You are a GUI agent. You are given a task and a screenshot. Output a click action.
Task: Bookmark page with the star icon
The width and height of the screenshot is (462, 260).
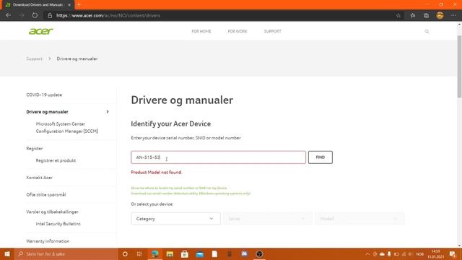coord(398,16)
